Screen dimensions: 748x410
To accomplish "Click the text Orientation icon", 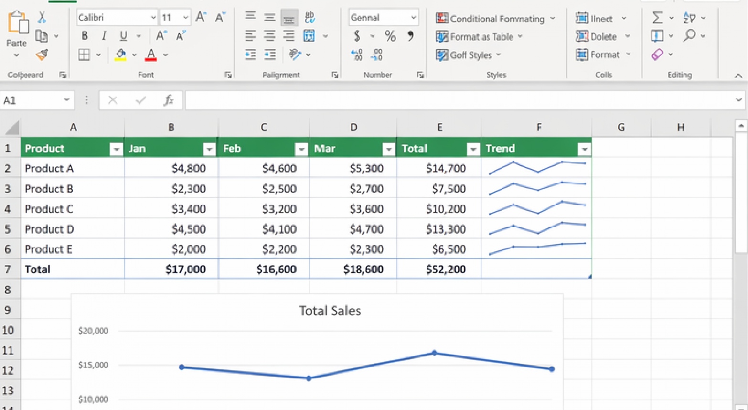I will (x=295, y=54).
